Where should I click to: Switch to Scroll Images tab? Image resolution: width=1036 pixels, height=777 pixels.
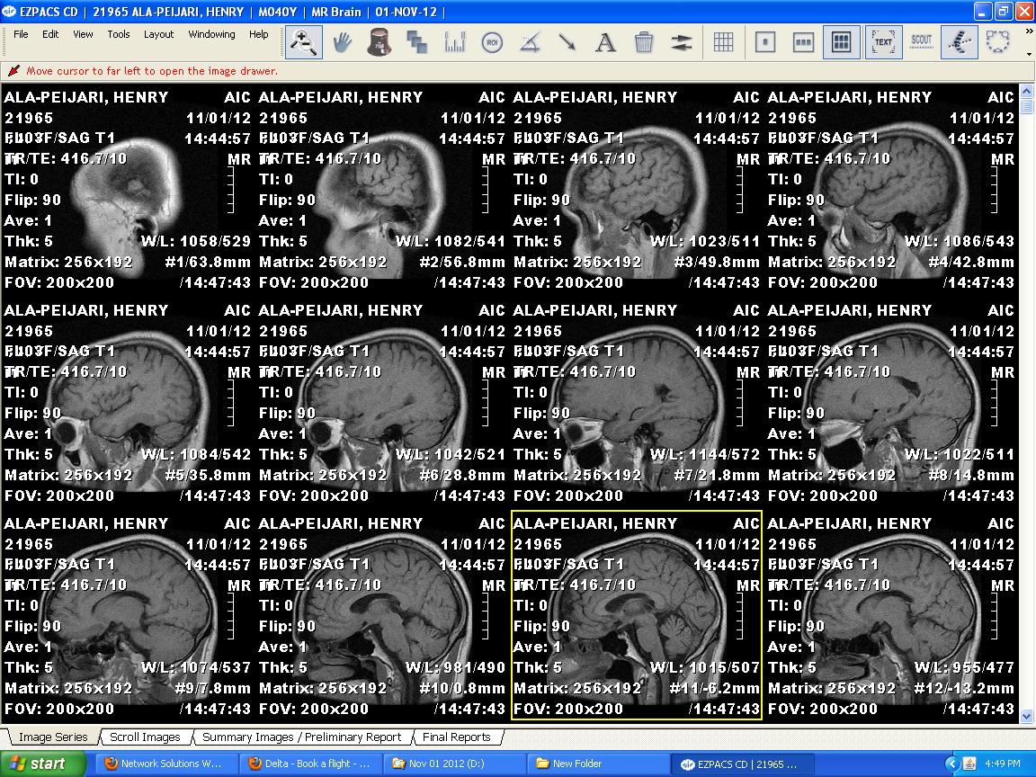pyautogui.click(x=145, y=737)
